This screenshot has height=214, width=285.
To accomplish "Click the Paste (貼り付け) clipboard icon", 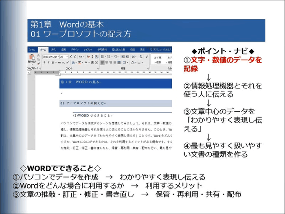I will [32, 57].
